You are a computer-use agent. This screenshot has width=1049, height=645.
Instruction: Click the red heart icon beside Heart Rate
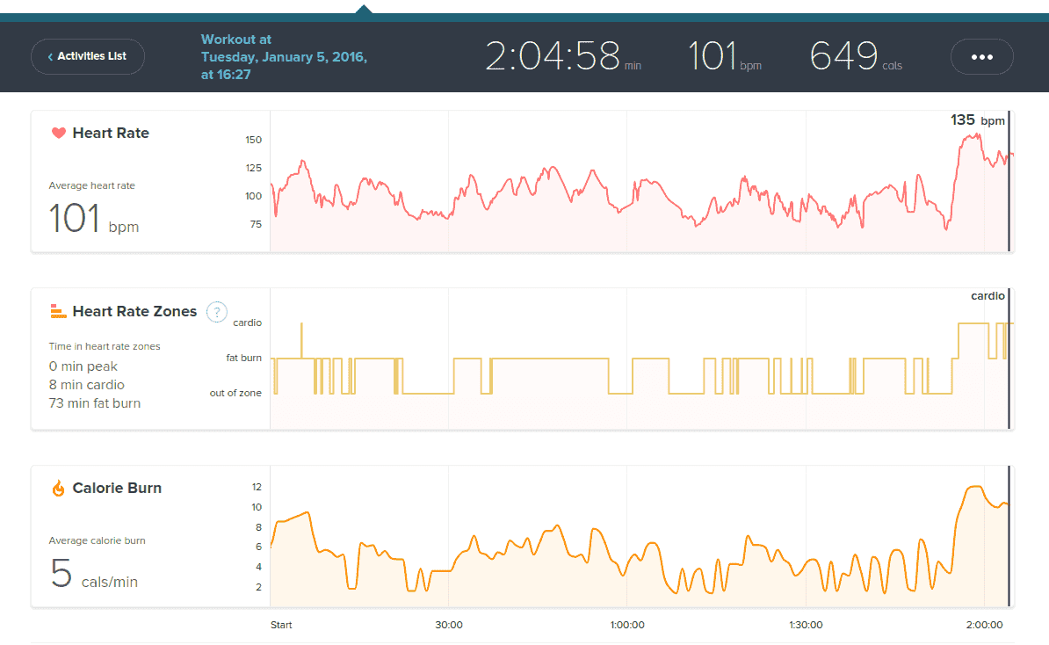59,134
